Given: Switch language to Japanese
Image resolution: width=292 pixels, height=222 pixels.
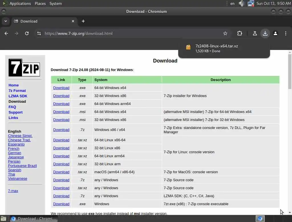Looking at the screenshot, I should tap(16, 157).
